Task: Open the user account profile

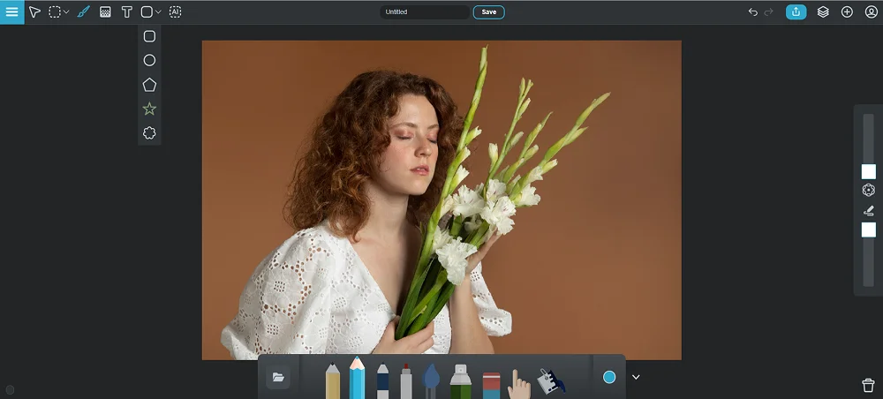Action: point(871,12)
